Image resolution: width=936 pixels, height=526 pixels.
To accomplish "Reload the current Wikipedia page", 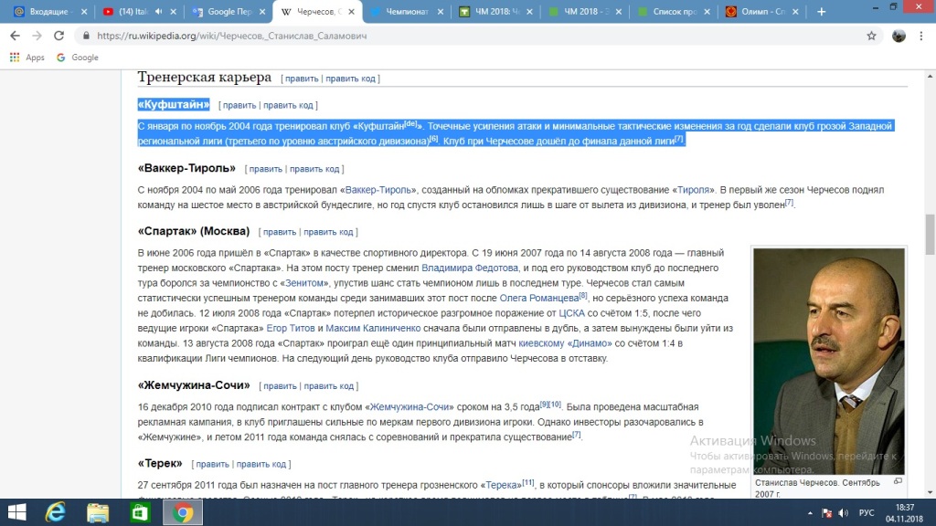I will [58, 36].
